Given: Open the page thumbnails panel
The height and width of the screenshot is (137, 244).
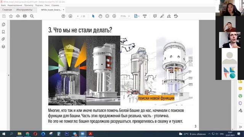Looking at the screenshot, I should pyautogui.click(x=3, y=24).
